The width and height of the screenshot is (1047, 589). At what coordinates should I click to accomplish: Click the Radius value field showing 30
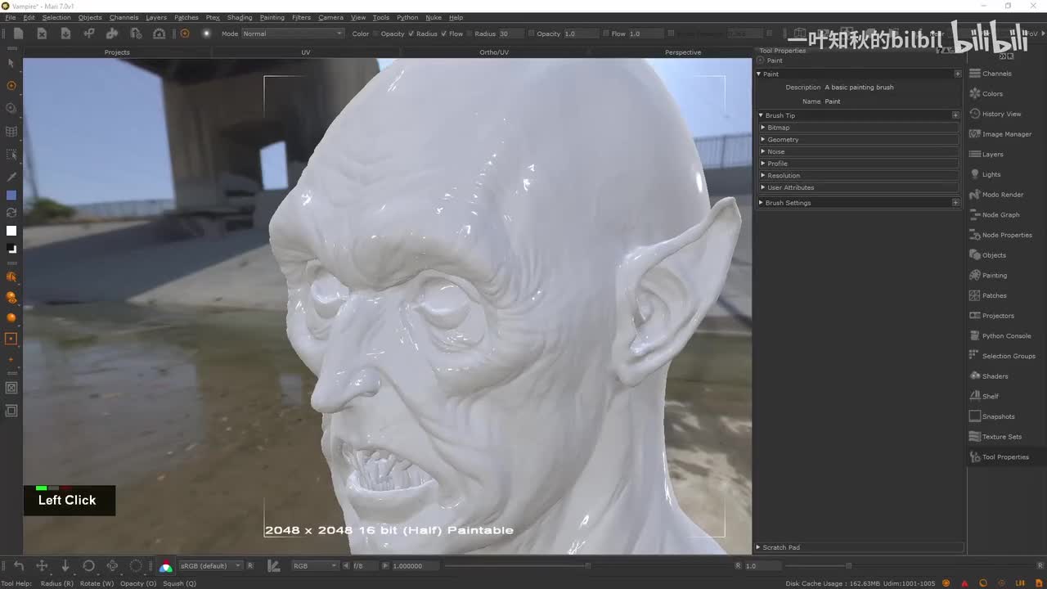click(511, 34)
